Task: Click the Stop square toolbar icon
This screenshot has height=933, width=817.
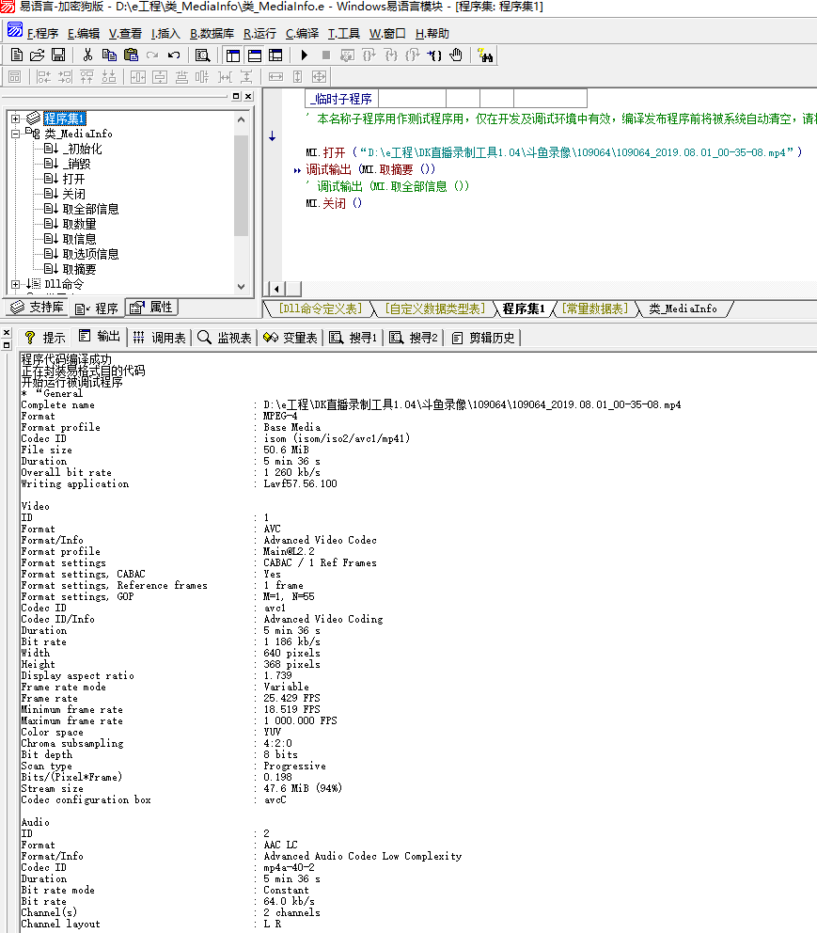Action: [x=326, y=55]
